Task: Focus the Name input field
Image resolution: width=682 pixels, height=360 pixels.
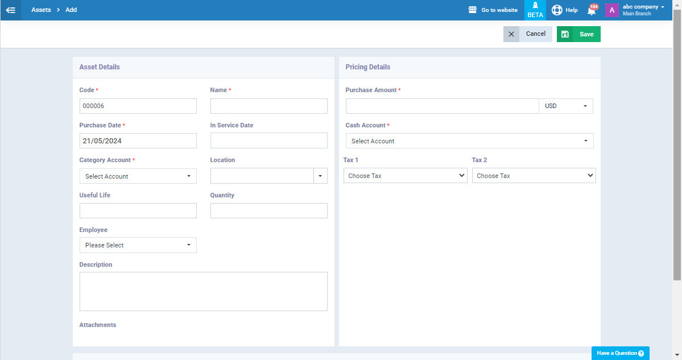Action: 269,106
